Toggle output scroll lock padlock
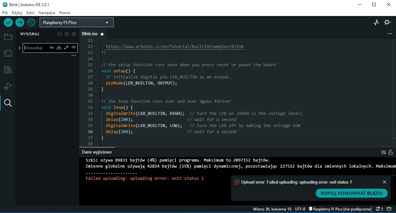This screenshot has width=396, height=213. tap(391, 152)
